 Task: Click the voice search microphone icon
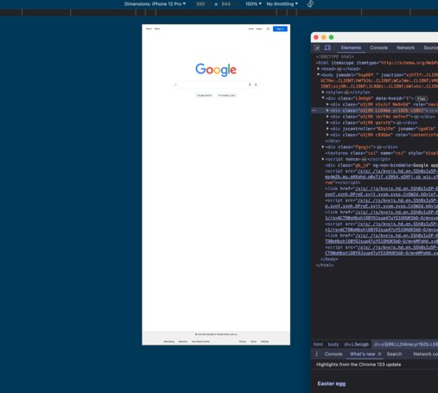pos(250,85)
